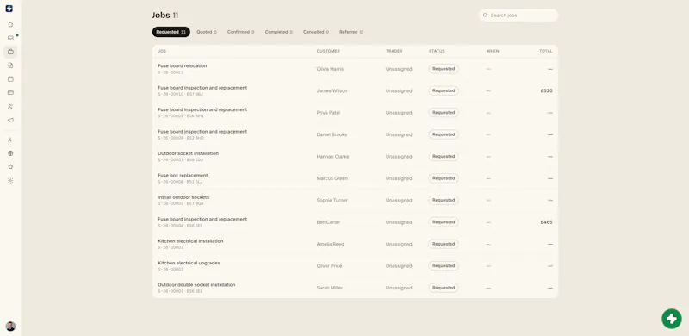Viewport: 689px width, 336px height.
Task: Open the Fuse board relocation job
Action: tap(355, 69)
